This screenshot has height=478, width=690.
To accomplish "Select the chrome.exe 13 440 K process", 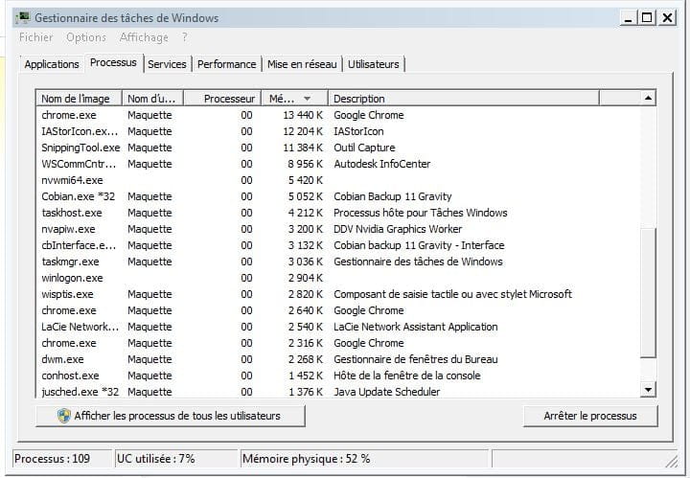I will pos(338,115).
